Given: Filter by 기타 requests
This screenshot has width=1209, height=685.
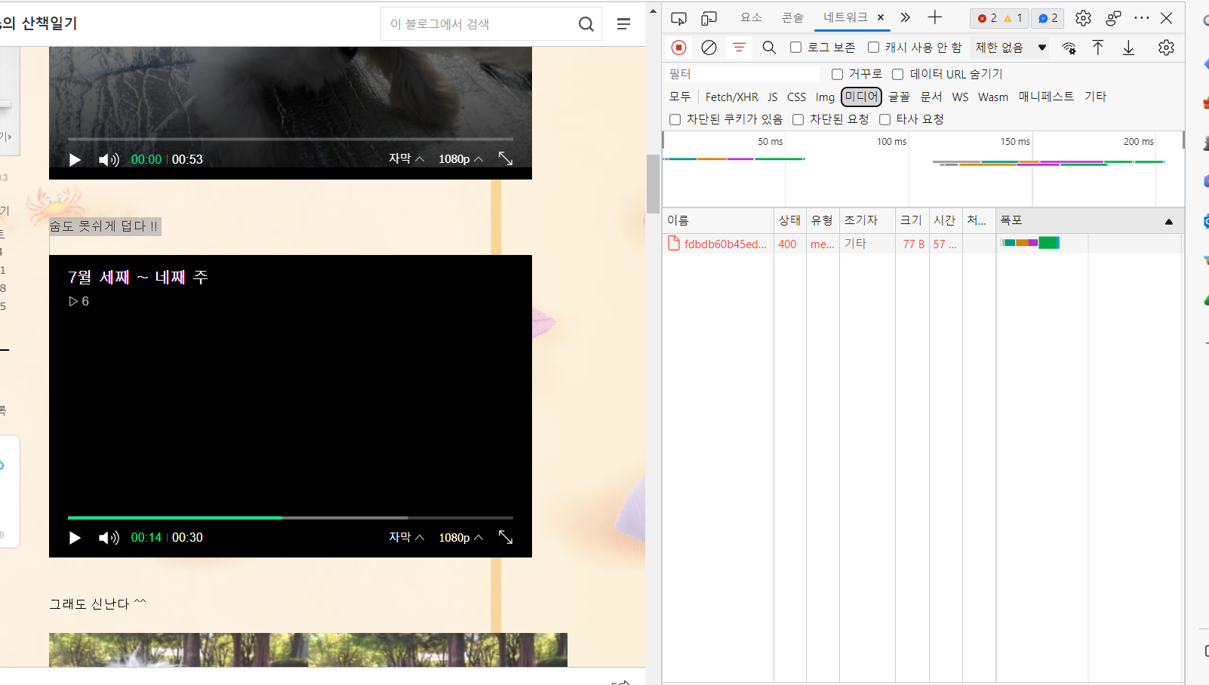Looking at the screenshot, I should tap(1095, 97).
